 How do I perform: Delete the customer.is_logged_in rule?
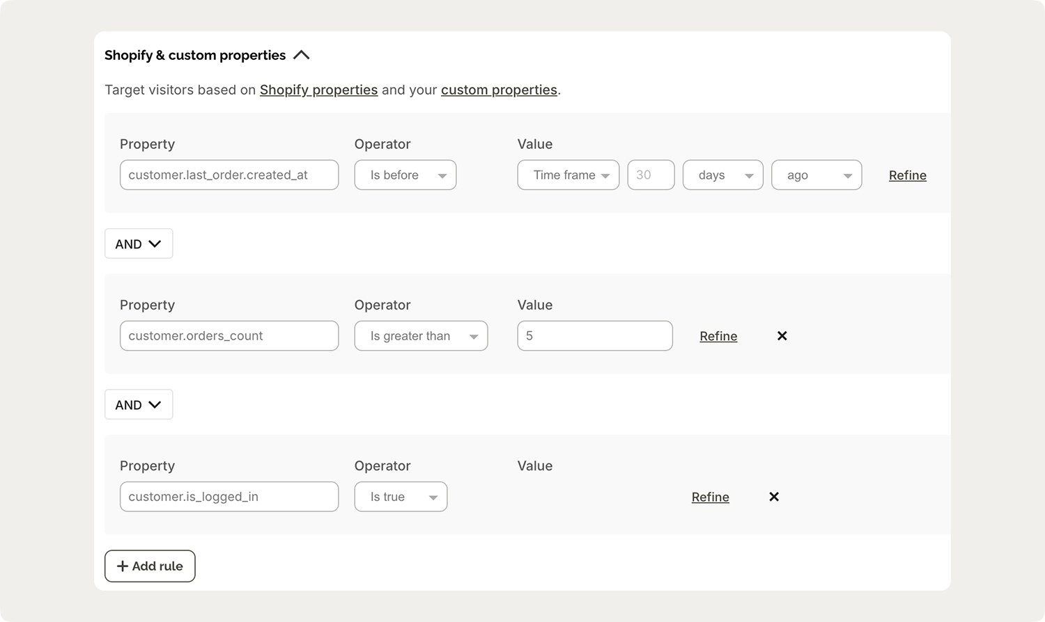773,497
